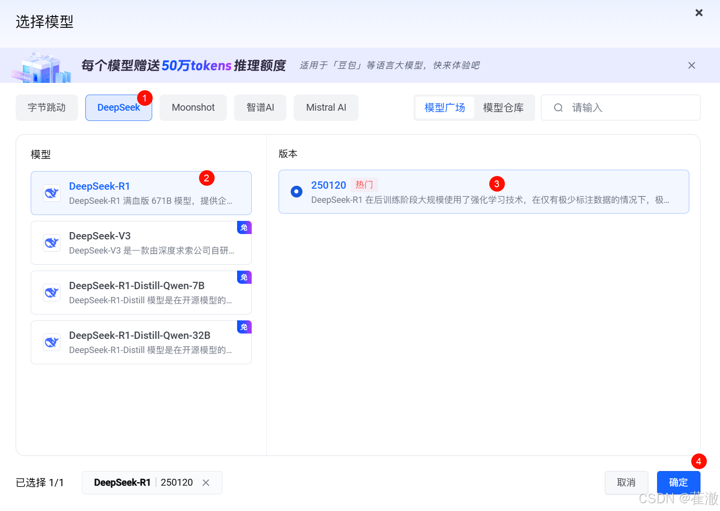Click the 250120 version description text
This screenshot has width=720, height=511.
pyautogui.click(x=490, y=200)
